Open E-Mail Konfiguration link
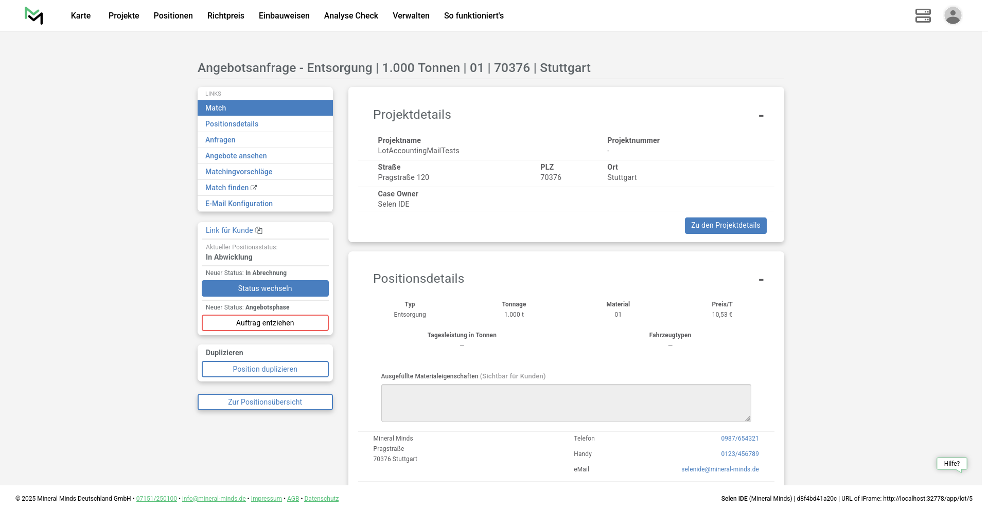The image size is (988, 511). click(x=239, y=204)
